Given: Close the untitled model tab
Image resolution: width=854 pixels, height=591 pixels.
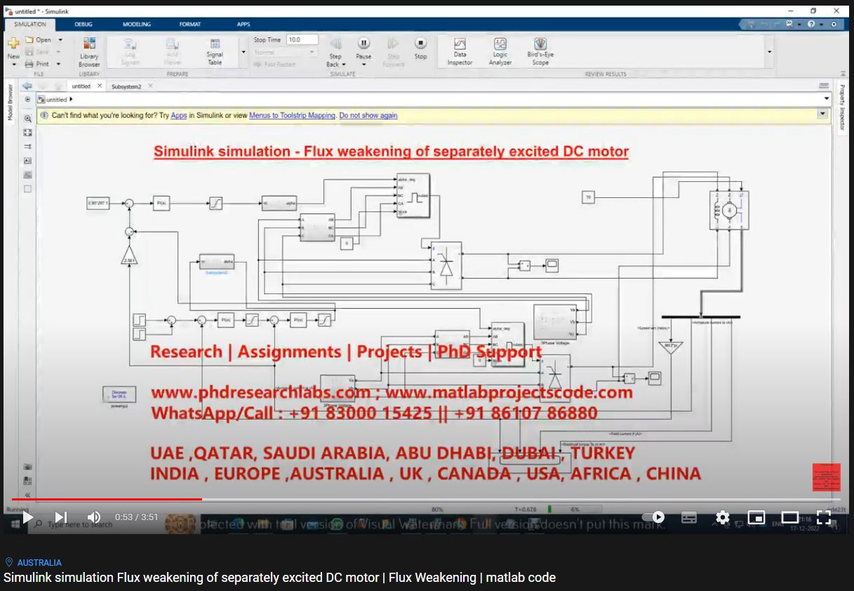Looking at the screenshot, I should click(x=100, y=86).
